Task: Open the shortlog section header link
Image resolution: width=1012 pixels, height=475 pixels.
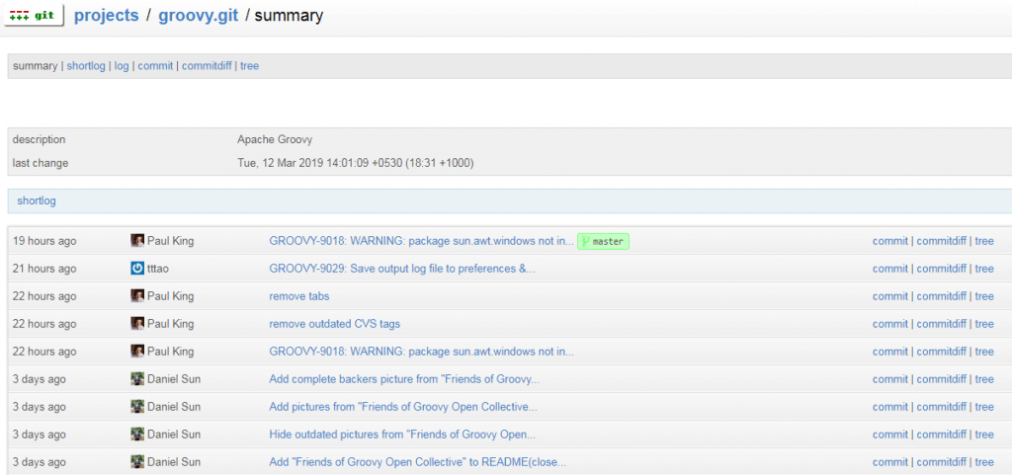Action: click(x=37, y=201)
